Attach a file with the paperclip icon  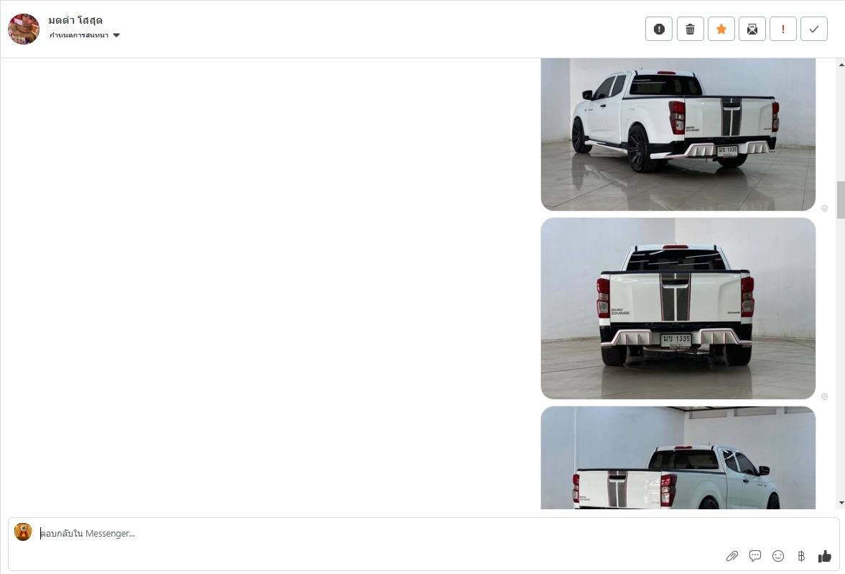coord(731,555)
